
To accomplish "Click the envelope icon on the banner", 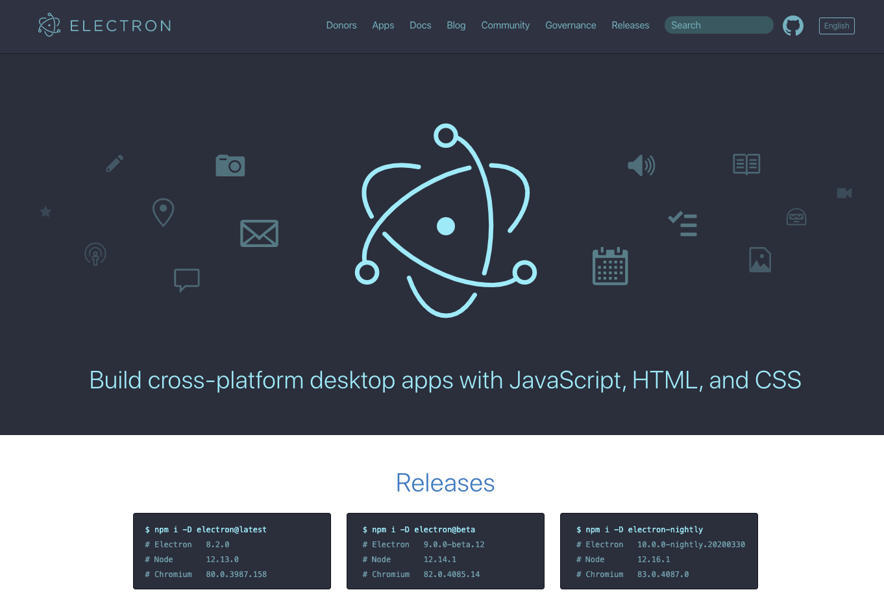I will pos(259,233).
